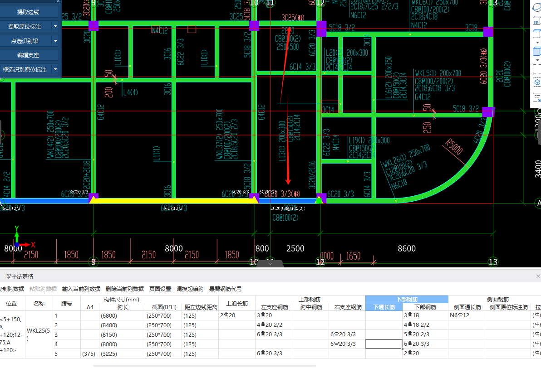Viewport: 541px width, 368px height.
Task: Click side rebar cell N6⌀12
Action: 467,315
